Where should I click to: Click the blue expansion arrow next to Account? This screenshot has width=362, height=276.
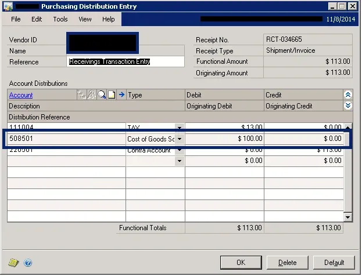click(122, 95)
